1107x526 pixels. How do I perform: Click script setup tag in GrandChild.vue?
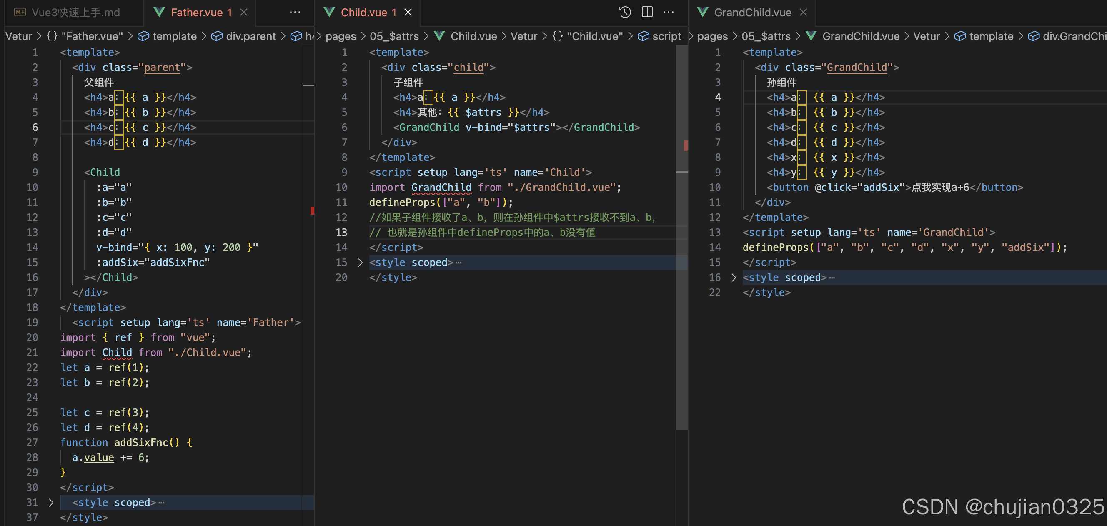coord(869,232)
